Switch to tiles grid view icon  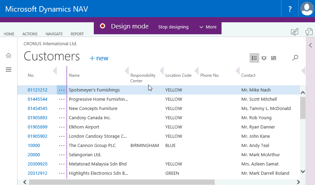point(274,58)
